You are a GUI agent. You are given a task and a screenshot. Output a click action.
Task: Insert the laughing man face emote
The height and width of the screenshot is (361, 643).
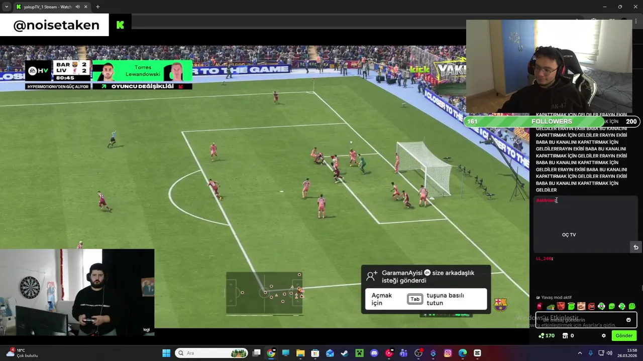coord(581,306)
